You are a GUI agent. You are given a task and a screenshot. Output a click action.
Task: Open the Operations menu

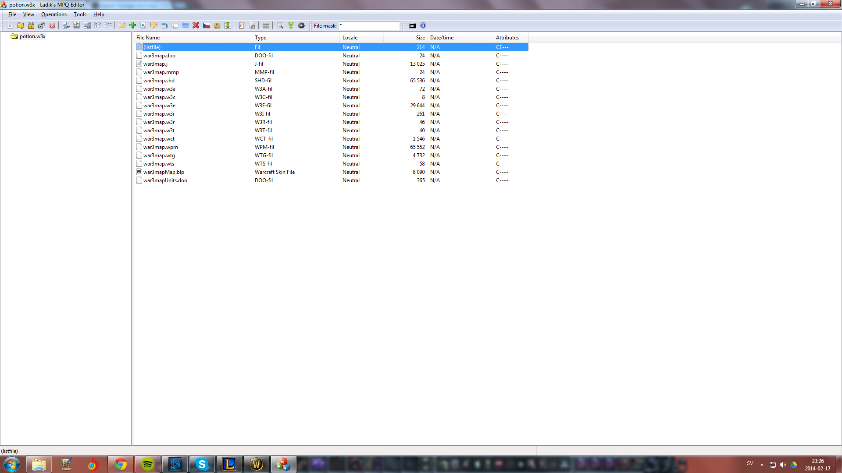point(54,14)
